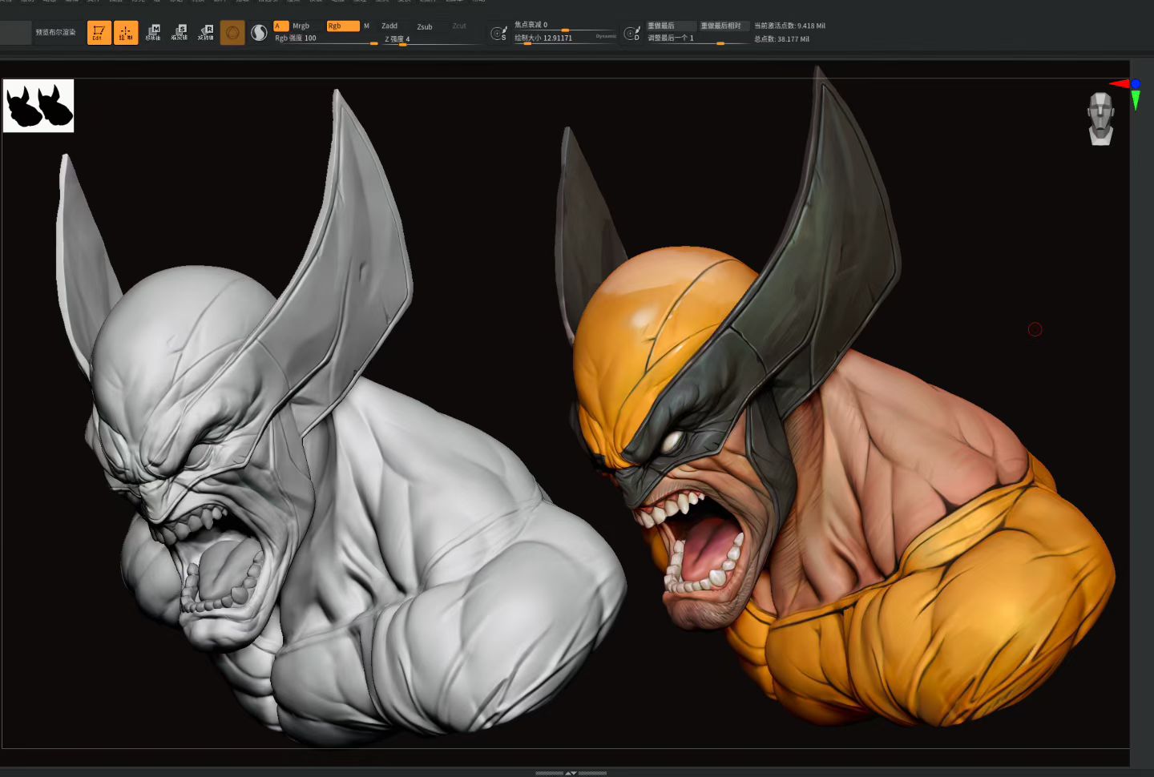
Task: Toggle the Edit mode button
Action: [99, 33]
